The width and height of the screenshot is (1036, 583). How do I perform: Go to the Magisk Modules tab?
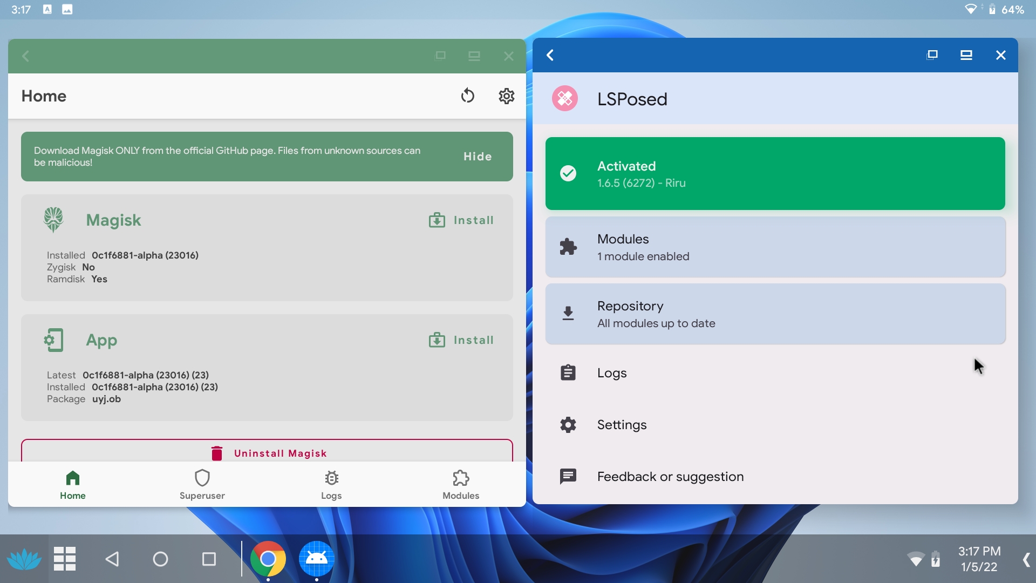pos(461,484)
